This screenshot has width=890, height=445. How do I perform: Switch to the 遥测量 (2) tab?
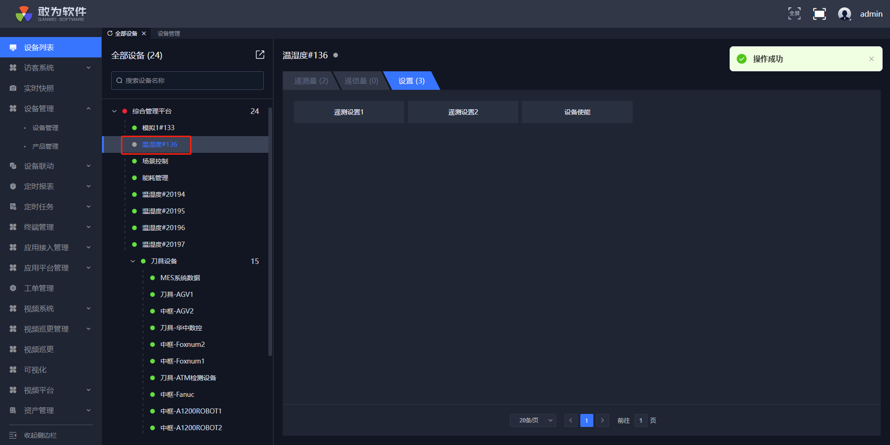coord(311,81)
